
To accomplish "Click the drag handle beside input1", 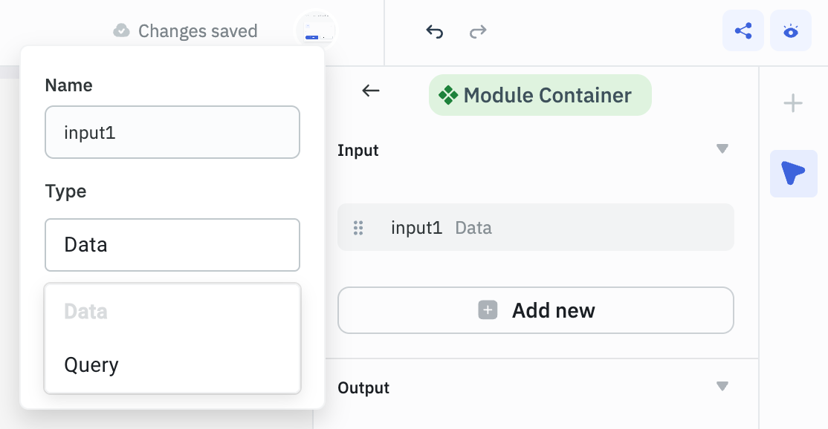I will [x=358, y=228].
